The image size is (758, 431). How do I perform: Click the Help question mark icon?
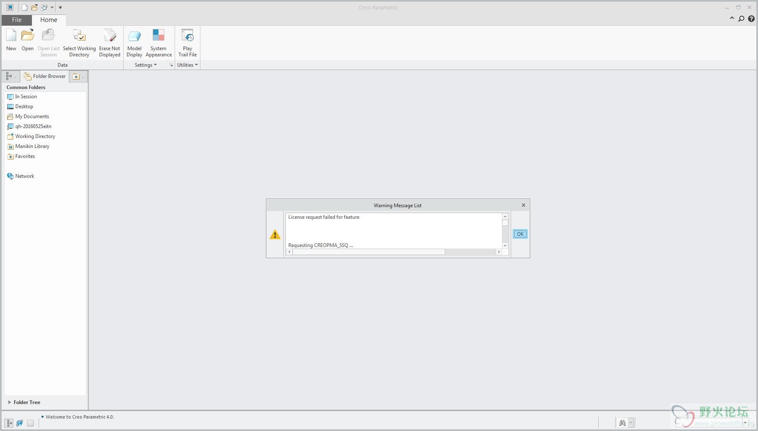751,19
